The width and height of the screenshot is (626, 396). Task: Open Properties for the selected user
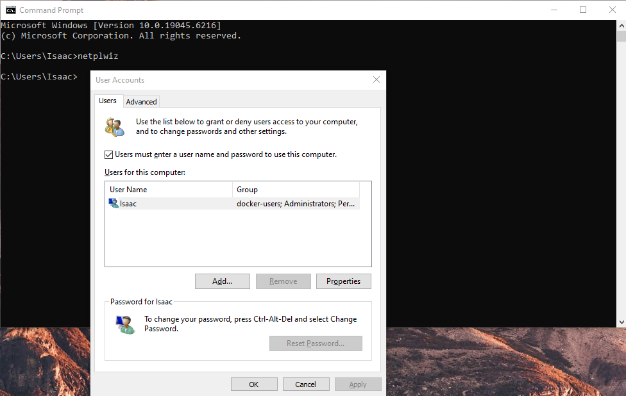point(343,281)
